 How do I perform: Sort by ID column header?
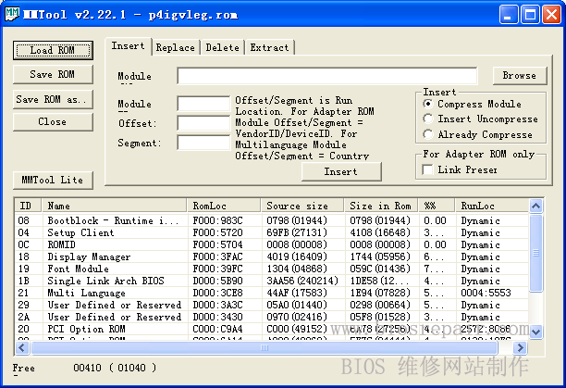point(28,206)
